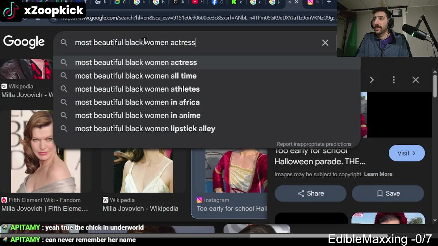Click the Fifth Element Wiki Fandom favicon
Image resolution: width=438 pixels, height=246 pixels.
4,200
